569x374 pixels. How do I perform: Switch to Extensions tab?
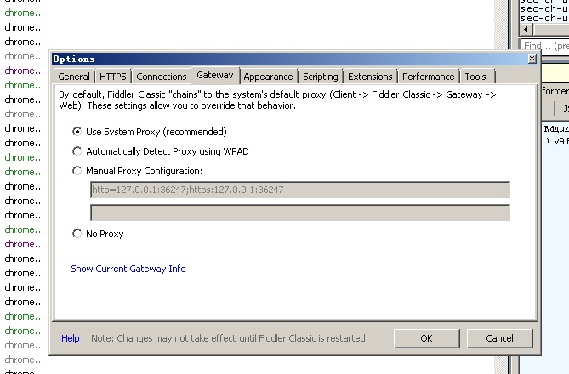click(x=370, y=76)
